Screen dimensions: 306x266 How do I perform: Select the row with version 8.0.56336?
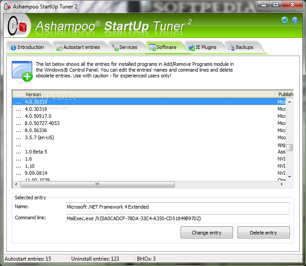tap(149, 130)
